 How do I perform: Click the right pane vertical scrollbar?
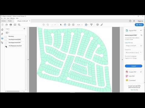144,44
